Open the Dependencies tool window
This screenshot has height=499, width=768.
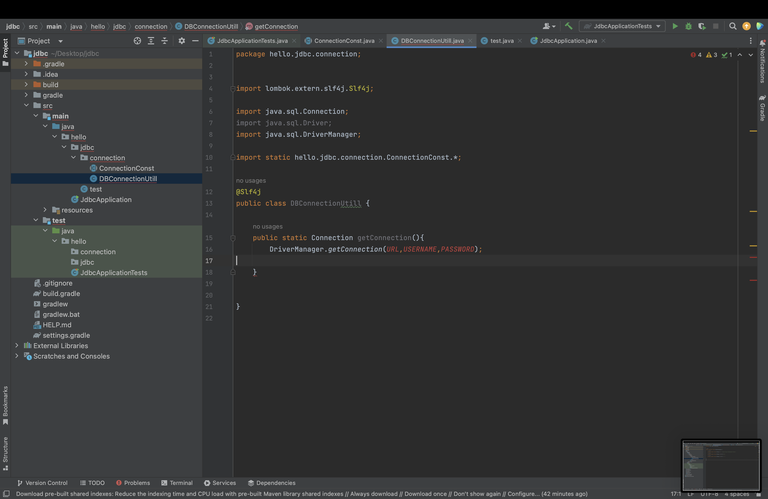[x=272, y=483]
